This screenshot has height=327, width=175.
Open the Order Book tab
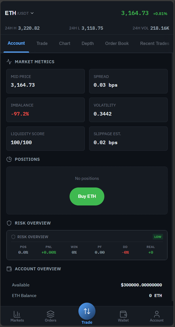(117, 43)
